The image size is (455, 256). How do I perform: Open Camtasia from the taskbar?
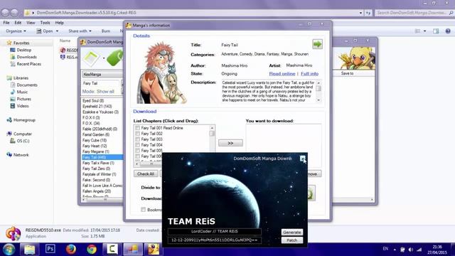pyautogui.click(x=112, y=249)
